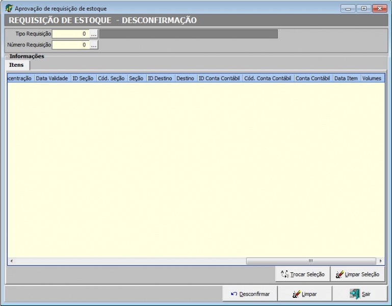Click the Data Item column header
The width and height of the screenshot is (392, 306).
coord(346,79)
